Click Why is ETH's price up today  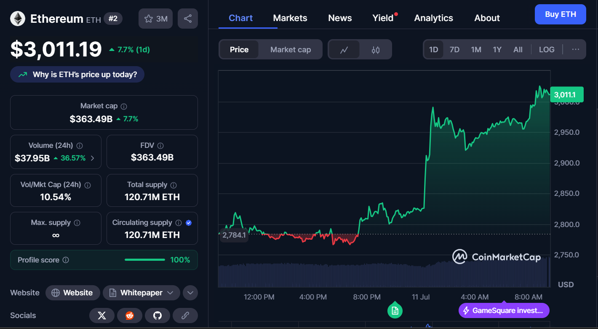[77, 75]
